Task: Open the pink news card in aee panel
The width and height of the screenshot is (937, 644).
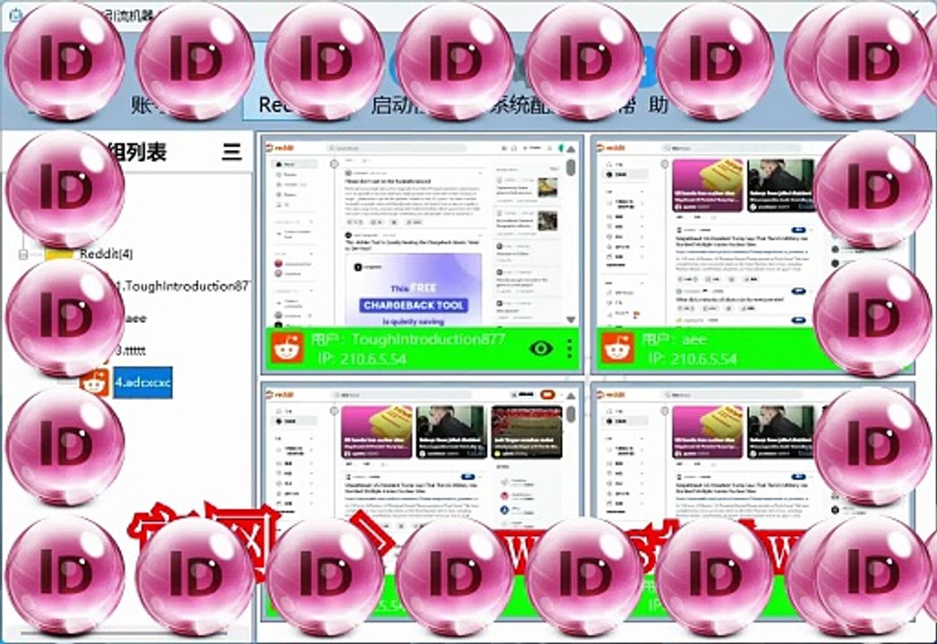Action: pyautogui.click(x=708, y=185)
